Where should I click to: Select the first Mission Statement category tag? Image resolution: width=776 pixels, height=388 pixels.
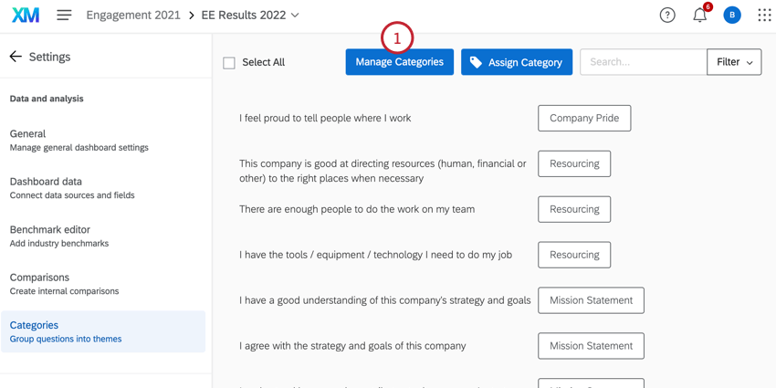(591, 300)
